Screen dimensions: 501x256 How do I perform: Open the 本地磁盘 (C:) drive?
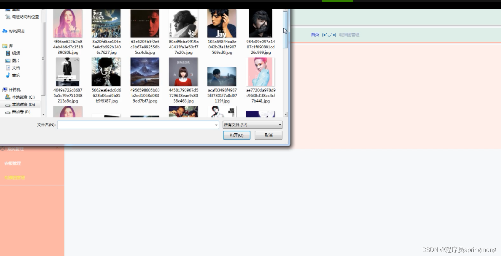click(x=20, y=97)
